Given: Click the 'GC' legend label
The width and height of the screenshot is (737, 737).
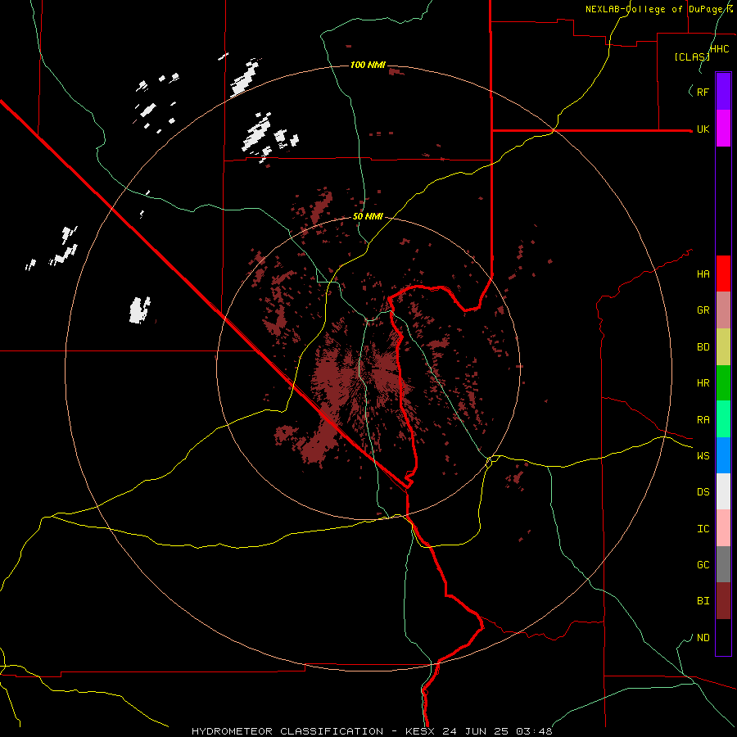Looking at the screenshot, I should (703, 565).
